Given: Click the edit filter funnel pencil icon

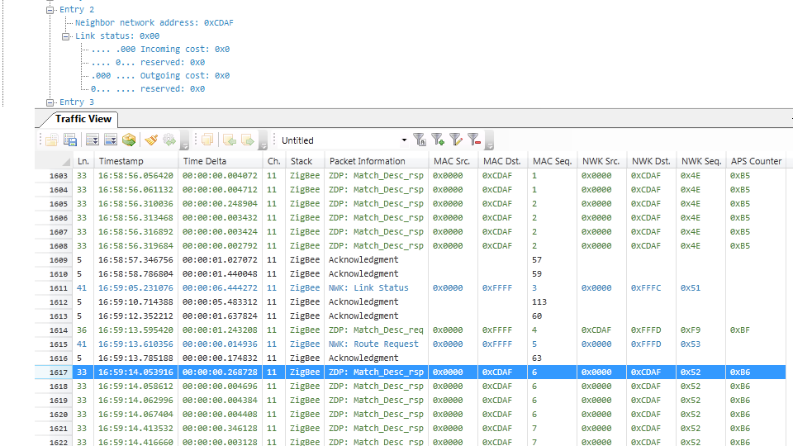Looking at the screenshot, I should (x=456, y=140).
